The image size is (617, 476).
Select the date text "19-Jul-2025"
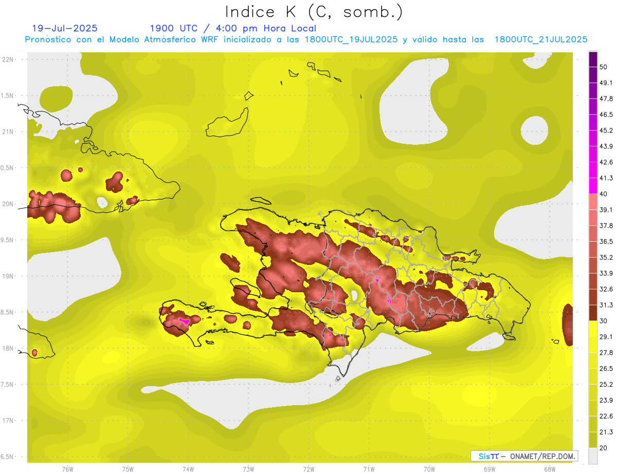65,28
